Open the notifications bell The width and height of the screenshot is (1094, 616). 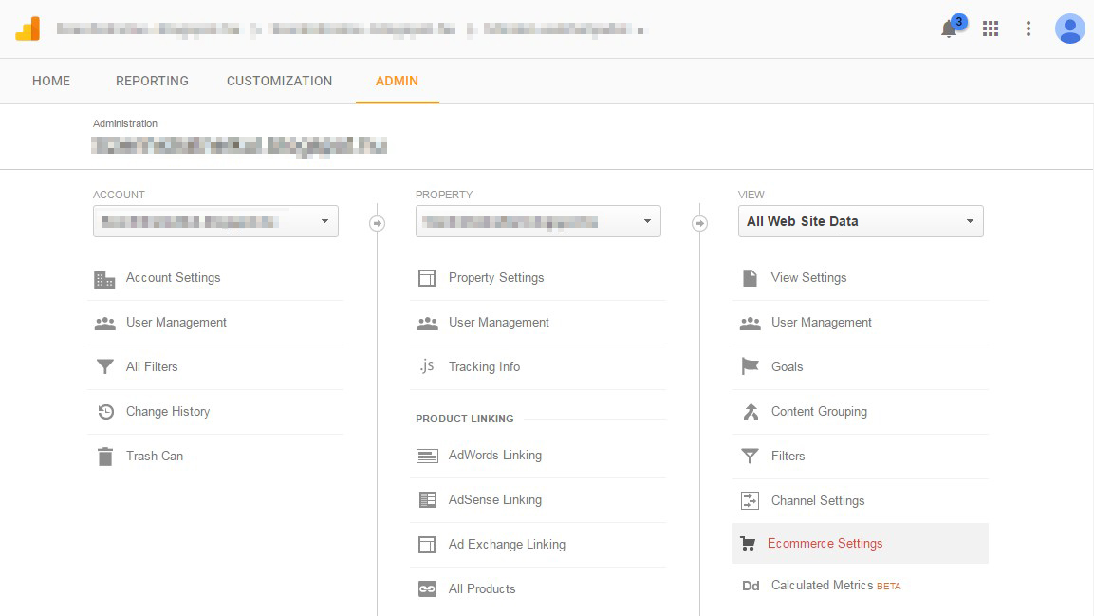(949, 29)
